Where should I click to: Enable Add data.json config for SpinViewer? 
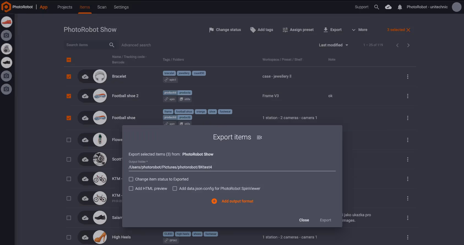(x=175, y=188)
